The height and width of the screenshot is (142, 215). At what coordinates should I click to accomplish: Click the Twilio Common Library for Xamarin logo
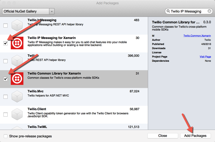click(x=17, y=79)
